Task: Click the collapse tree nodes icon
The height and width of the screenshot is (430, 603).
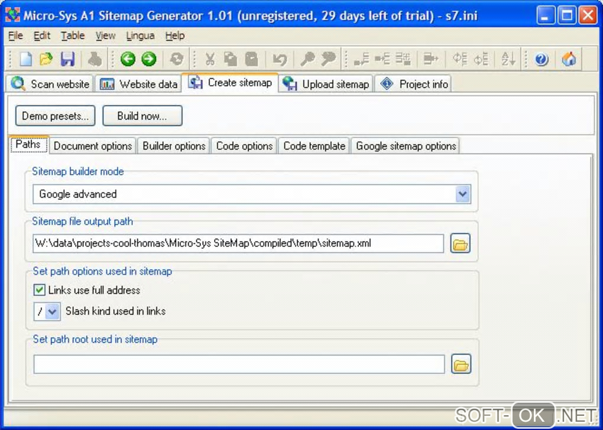Action: tap(481, 59)
